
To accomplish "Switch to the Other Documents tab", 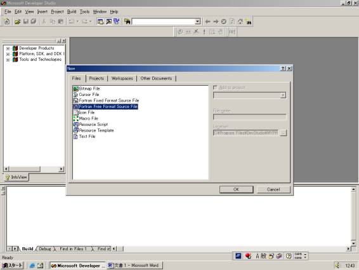I will point(156,78).
